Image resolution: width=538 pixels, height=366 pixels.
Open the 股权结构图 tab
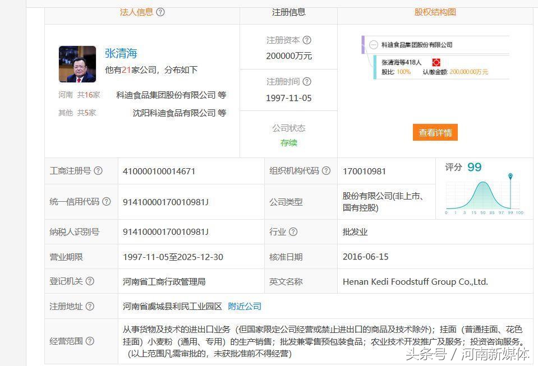point(435,12)
